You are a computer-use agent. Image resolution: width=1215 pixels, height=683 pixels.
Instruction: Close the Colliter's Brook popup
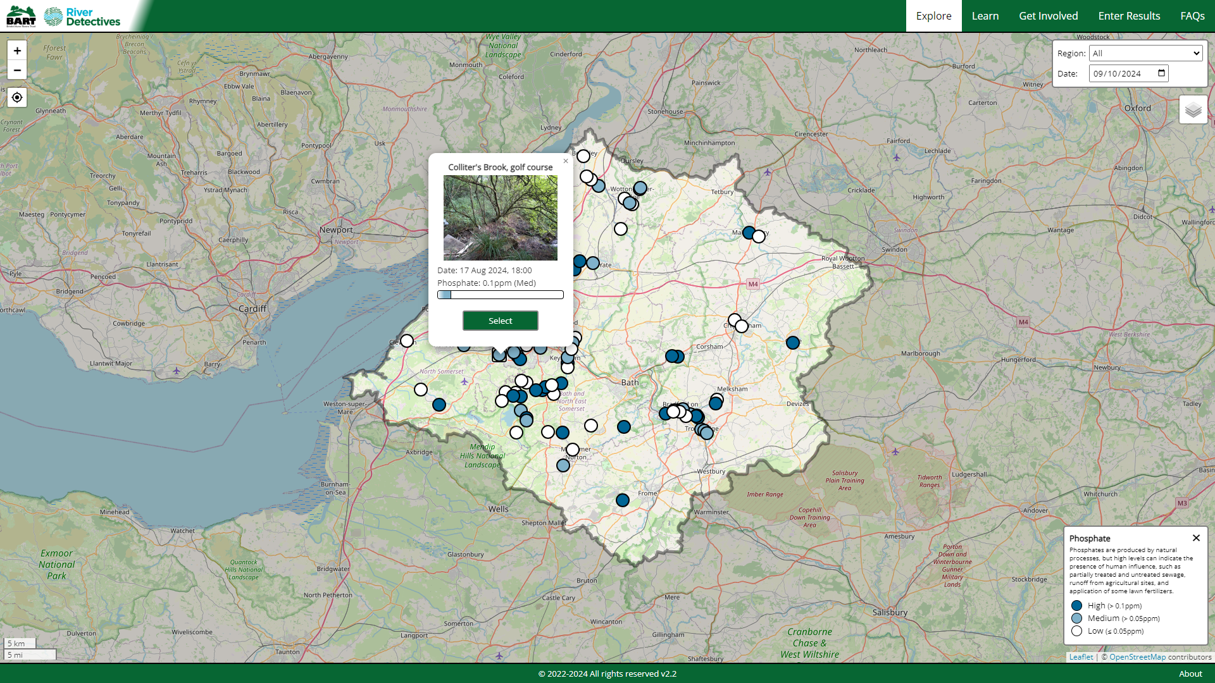566,161
